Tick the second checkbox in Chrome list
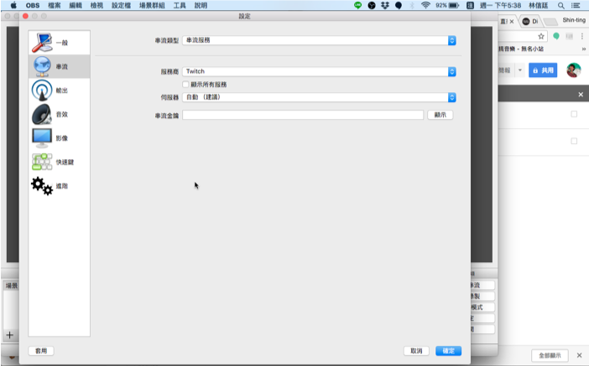Screen dimensions: 589x366 (574, 141)
